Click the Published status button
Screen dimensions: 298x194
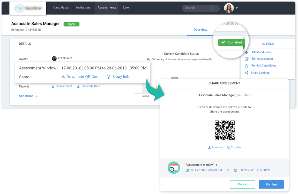tap(232, 42)
